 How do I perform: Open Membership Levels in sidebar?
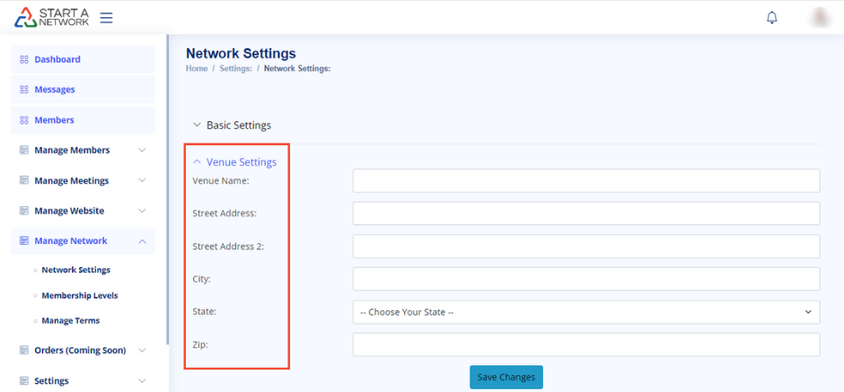click(79, 295)
